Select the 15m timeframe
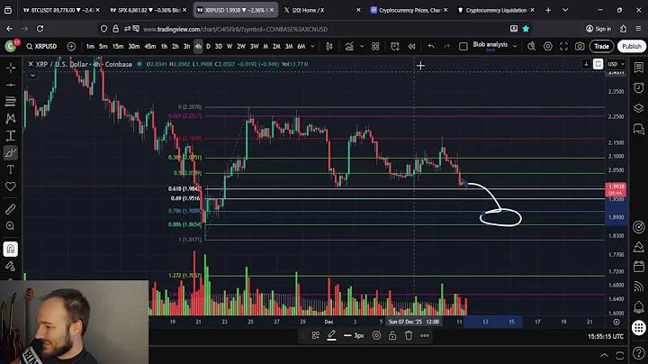Image resolution: width=648 pixels, height=364 pixels. click(118, 46)
